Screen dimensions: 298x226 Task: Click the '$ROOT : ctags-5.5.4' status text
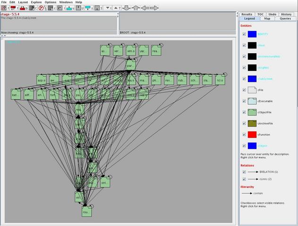coord(132,32)
